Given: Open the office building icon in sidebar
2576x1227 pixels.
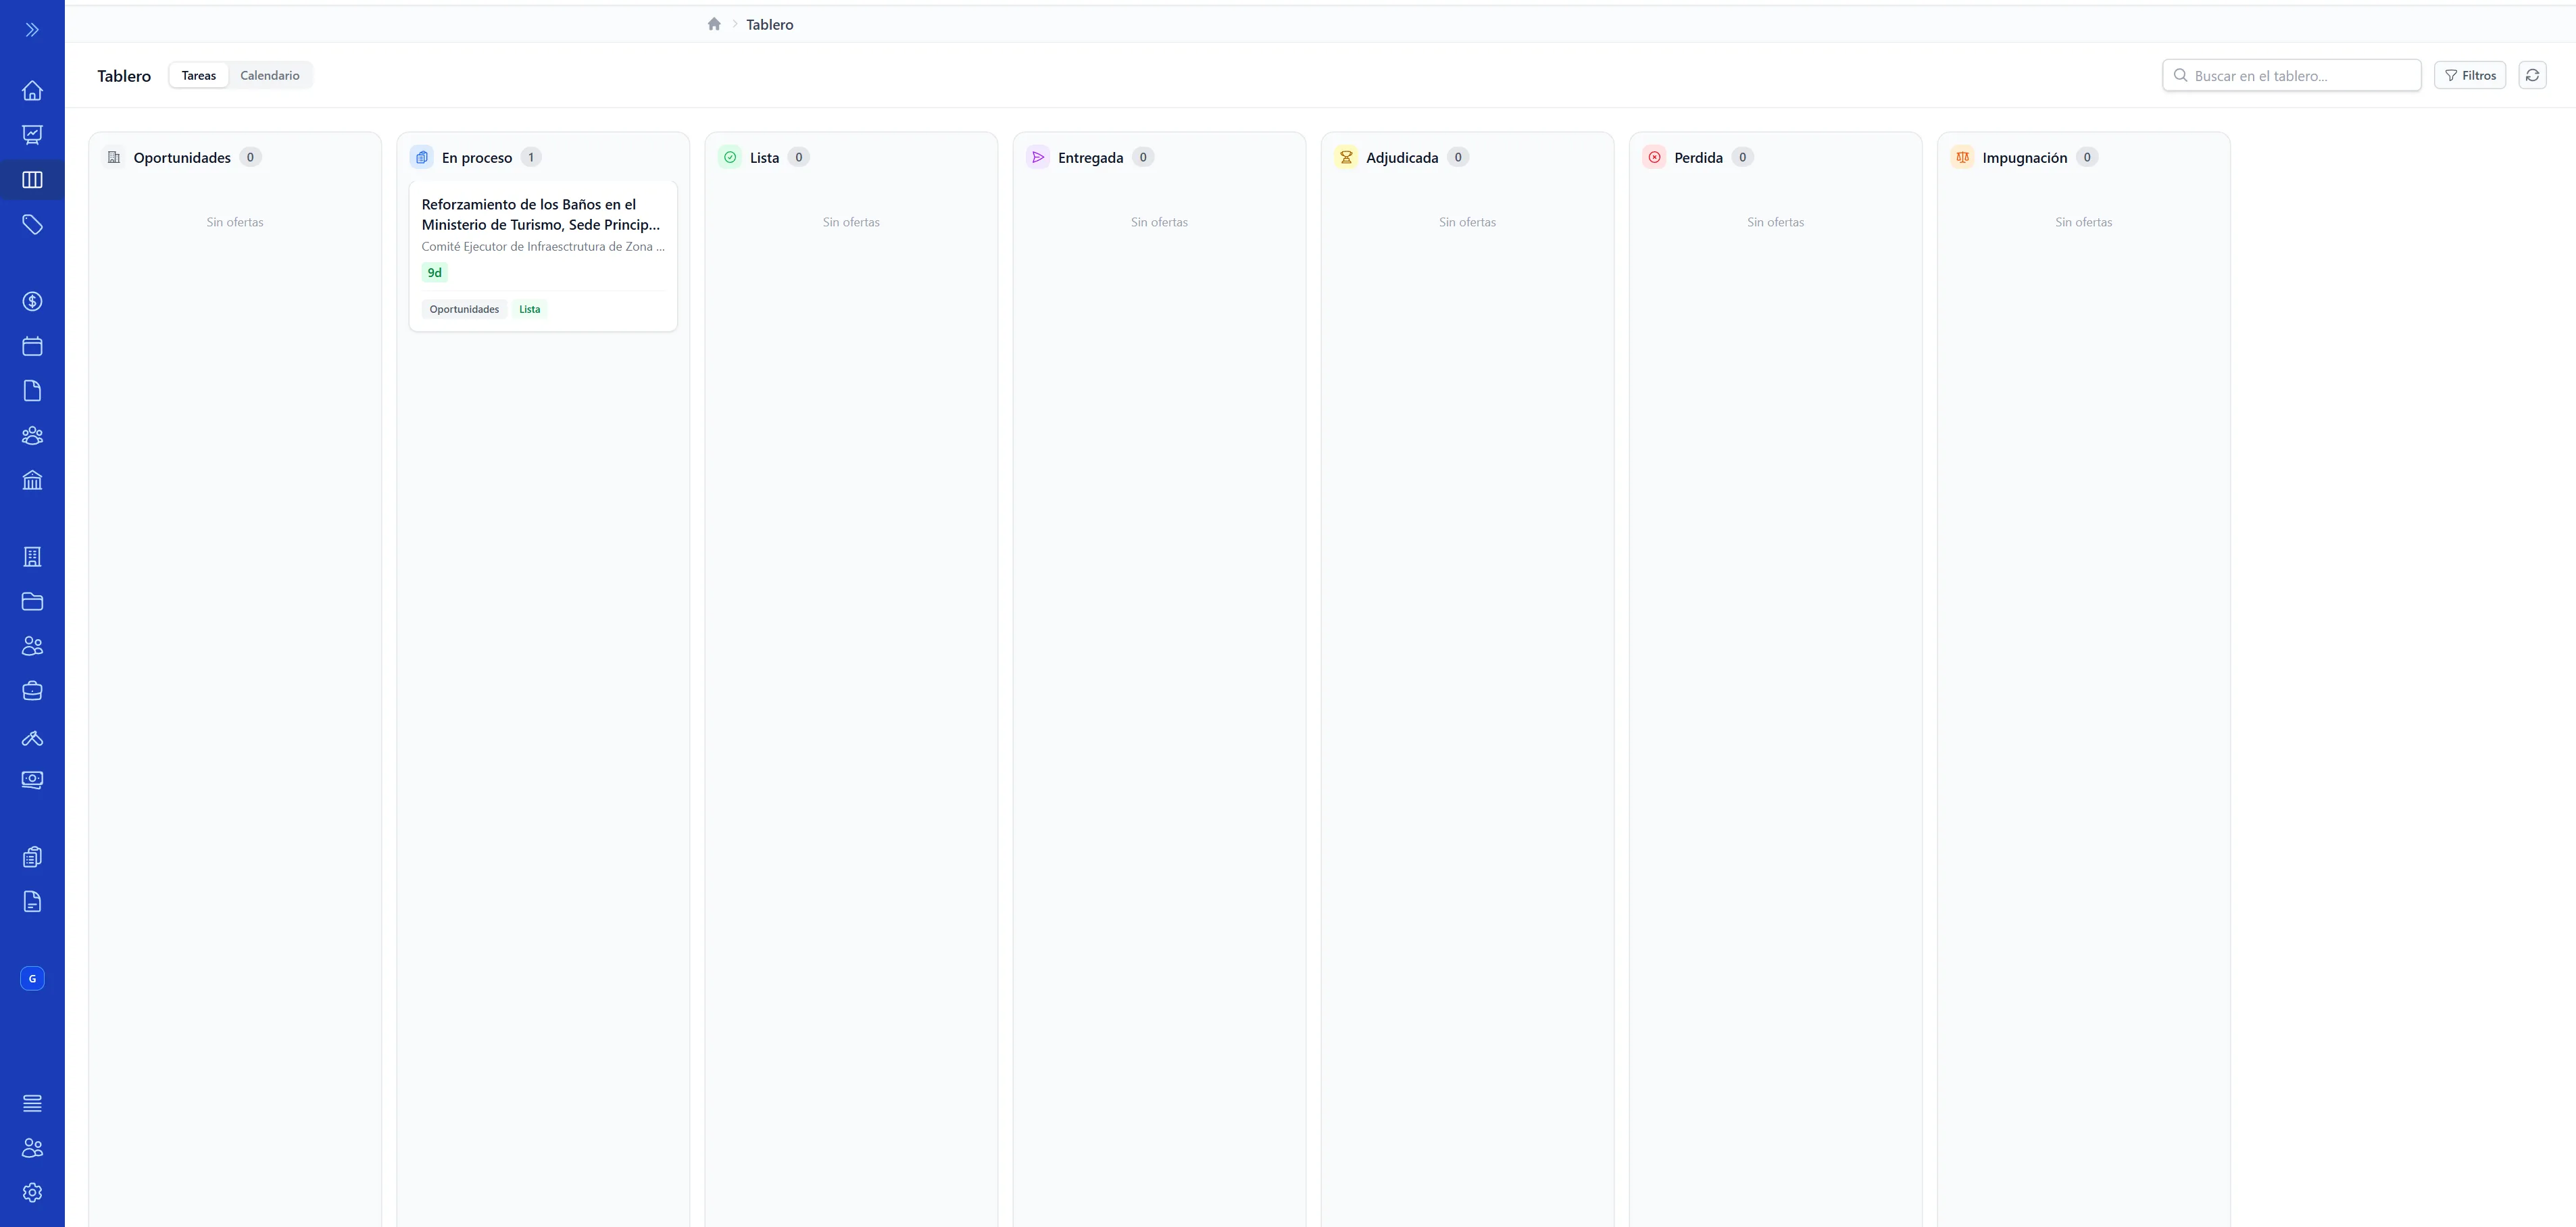Looking at the screenshot, I should coord(32,557).
